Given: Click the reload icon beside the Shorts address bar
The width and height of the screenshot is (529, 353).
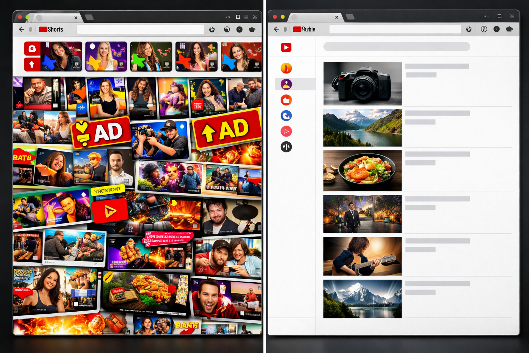Looking at the screenshot, I should point(212,30).
